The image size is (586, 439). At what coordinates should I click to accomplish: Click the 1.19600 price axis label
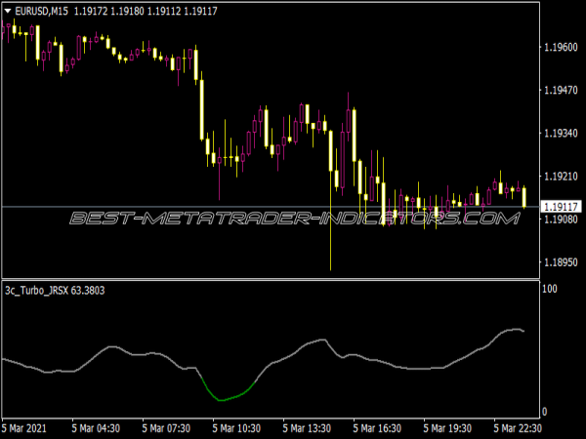[x=560, y=48]
